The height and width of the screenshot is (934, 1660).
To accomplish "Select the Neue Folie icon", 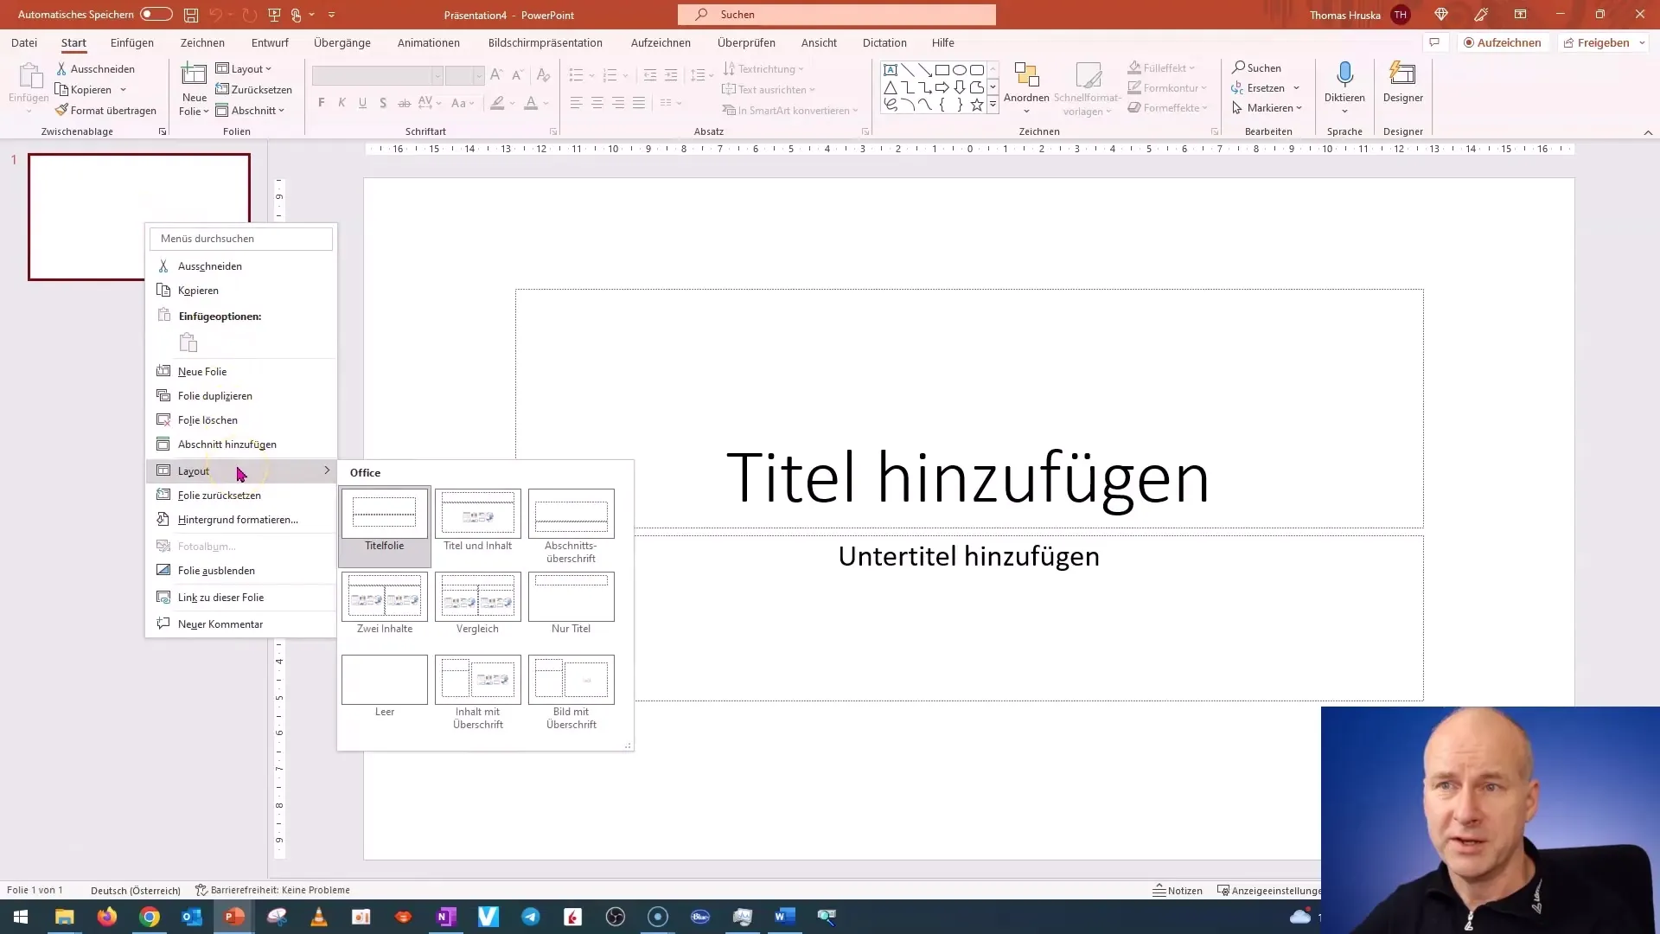I will click(x=163, y=371).
